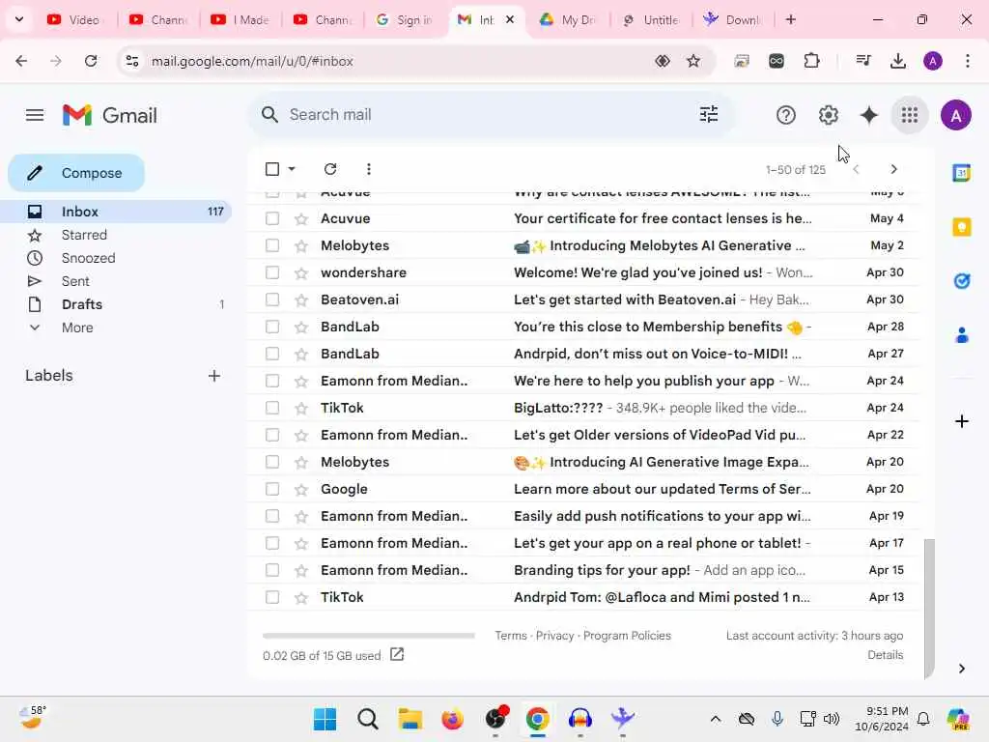Open Chrome three-dot menu
989x742 pixels.
pos(967,61)
